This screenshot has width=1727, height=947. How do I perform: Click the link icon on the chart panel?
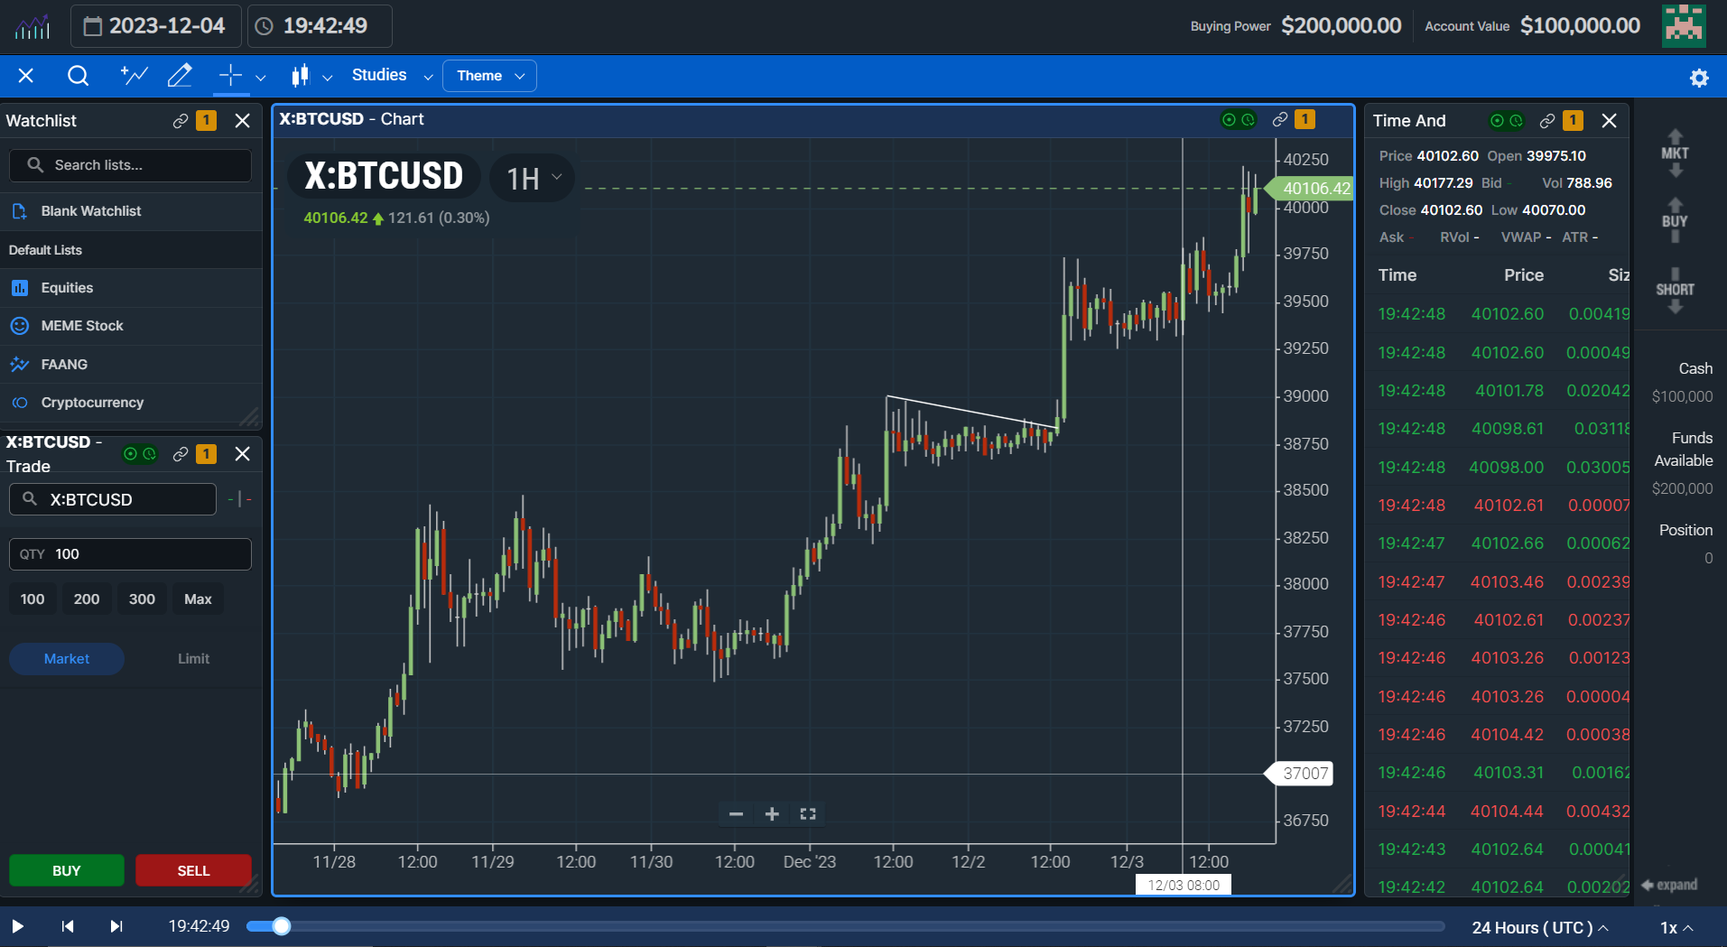click(x=1278, y=119)
